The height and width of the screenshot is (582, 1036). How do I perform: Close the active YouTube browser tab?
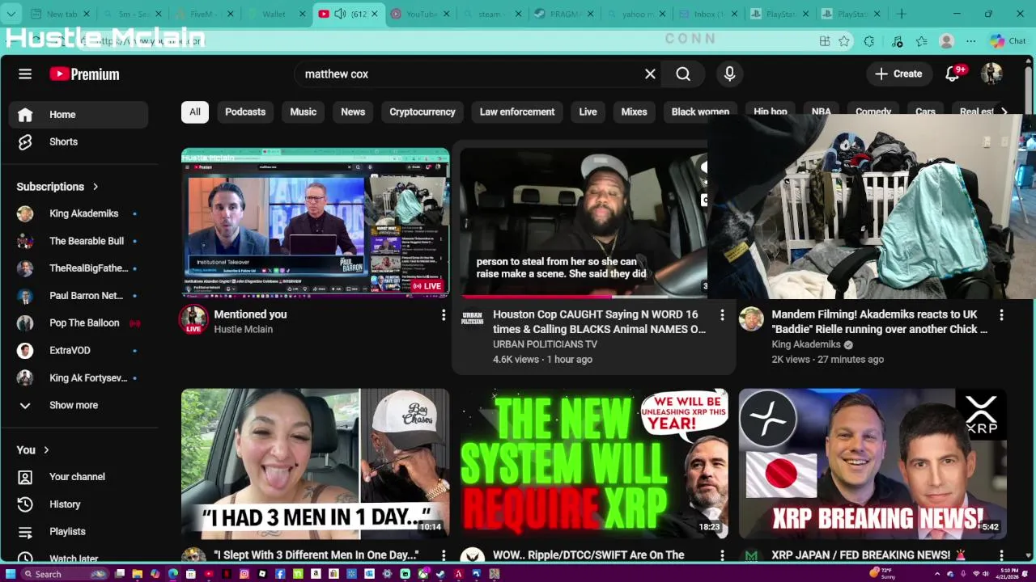374,14
